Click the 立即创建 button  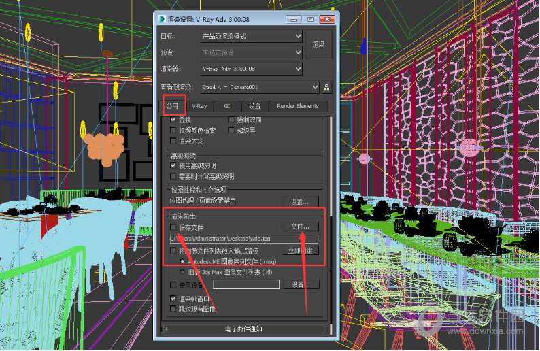pos(300,250)
